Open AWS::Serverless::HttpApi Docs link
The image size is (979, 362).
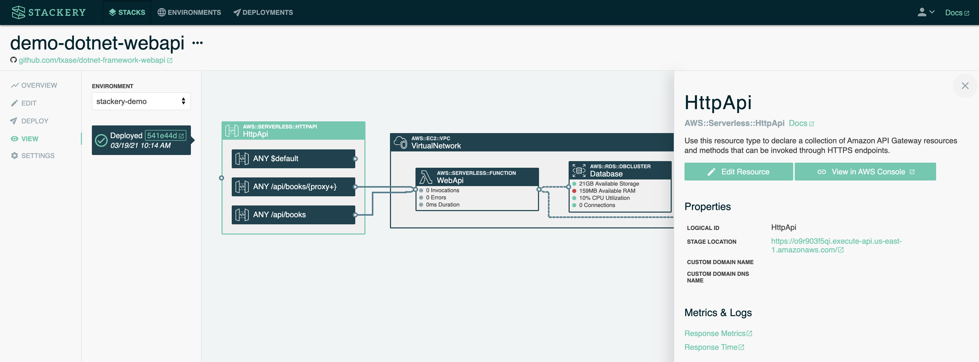pyautogui.click(x=801, y=123)
